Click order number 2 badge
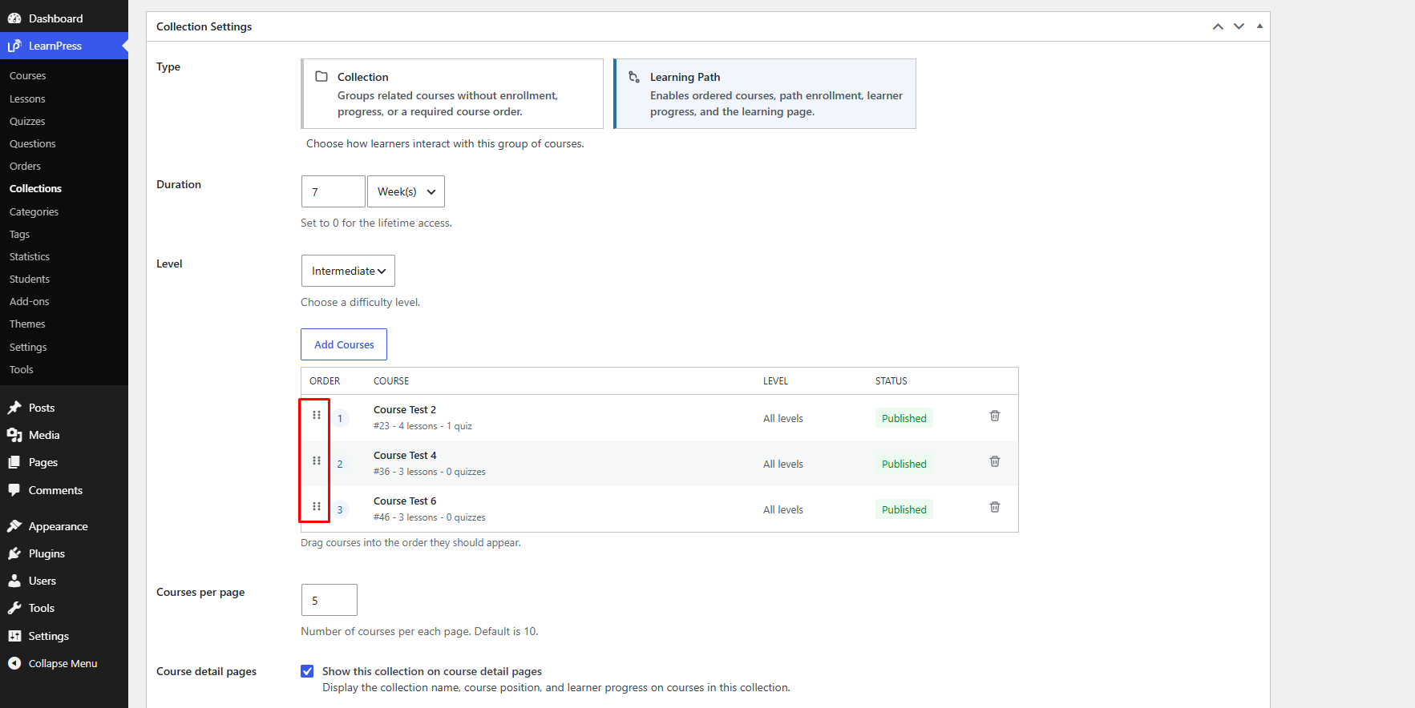 340,464
